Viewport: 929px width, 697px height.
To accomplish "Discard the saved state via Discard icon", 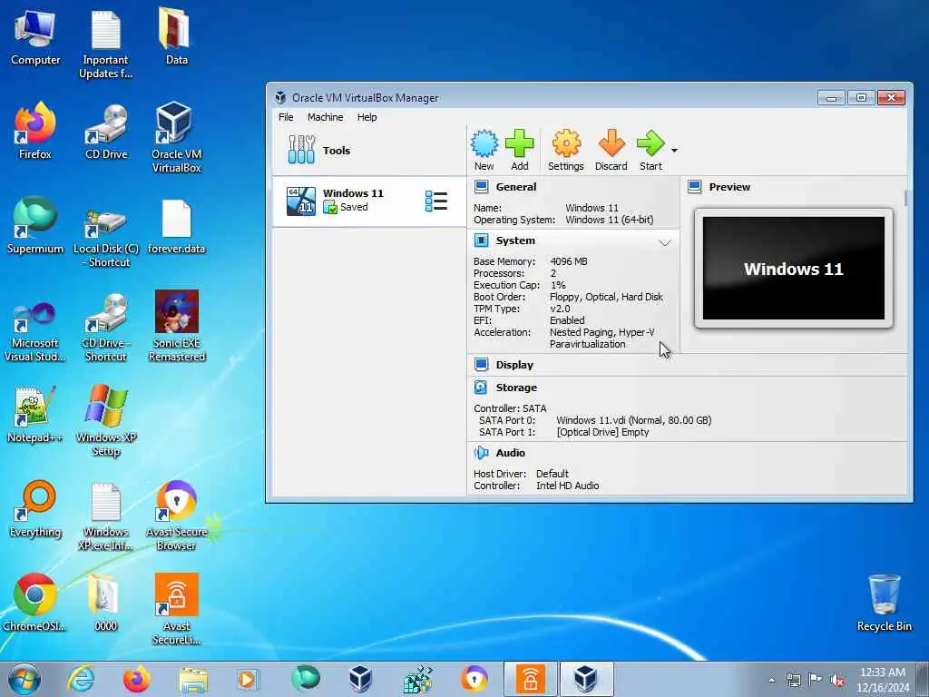I will click(611, 151).
